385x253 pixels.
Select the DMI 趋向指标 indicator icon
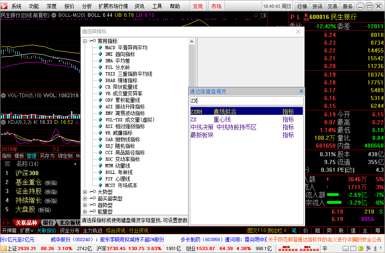(100, 54)
